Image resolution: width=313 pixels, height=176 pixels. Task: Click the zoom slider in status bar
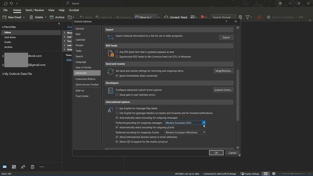[291, 174]
